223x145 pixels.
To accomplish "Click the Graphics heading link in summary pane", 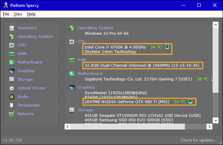I will pos(86,87).
